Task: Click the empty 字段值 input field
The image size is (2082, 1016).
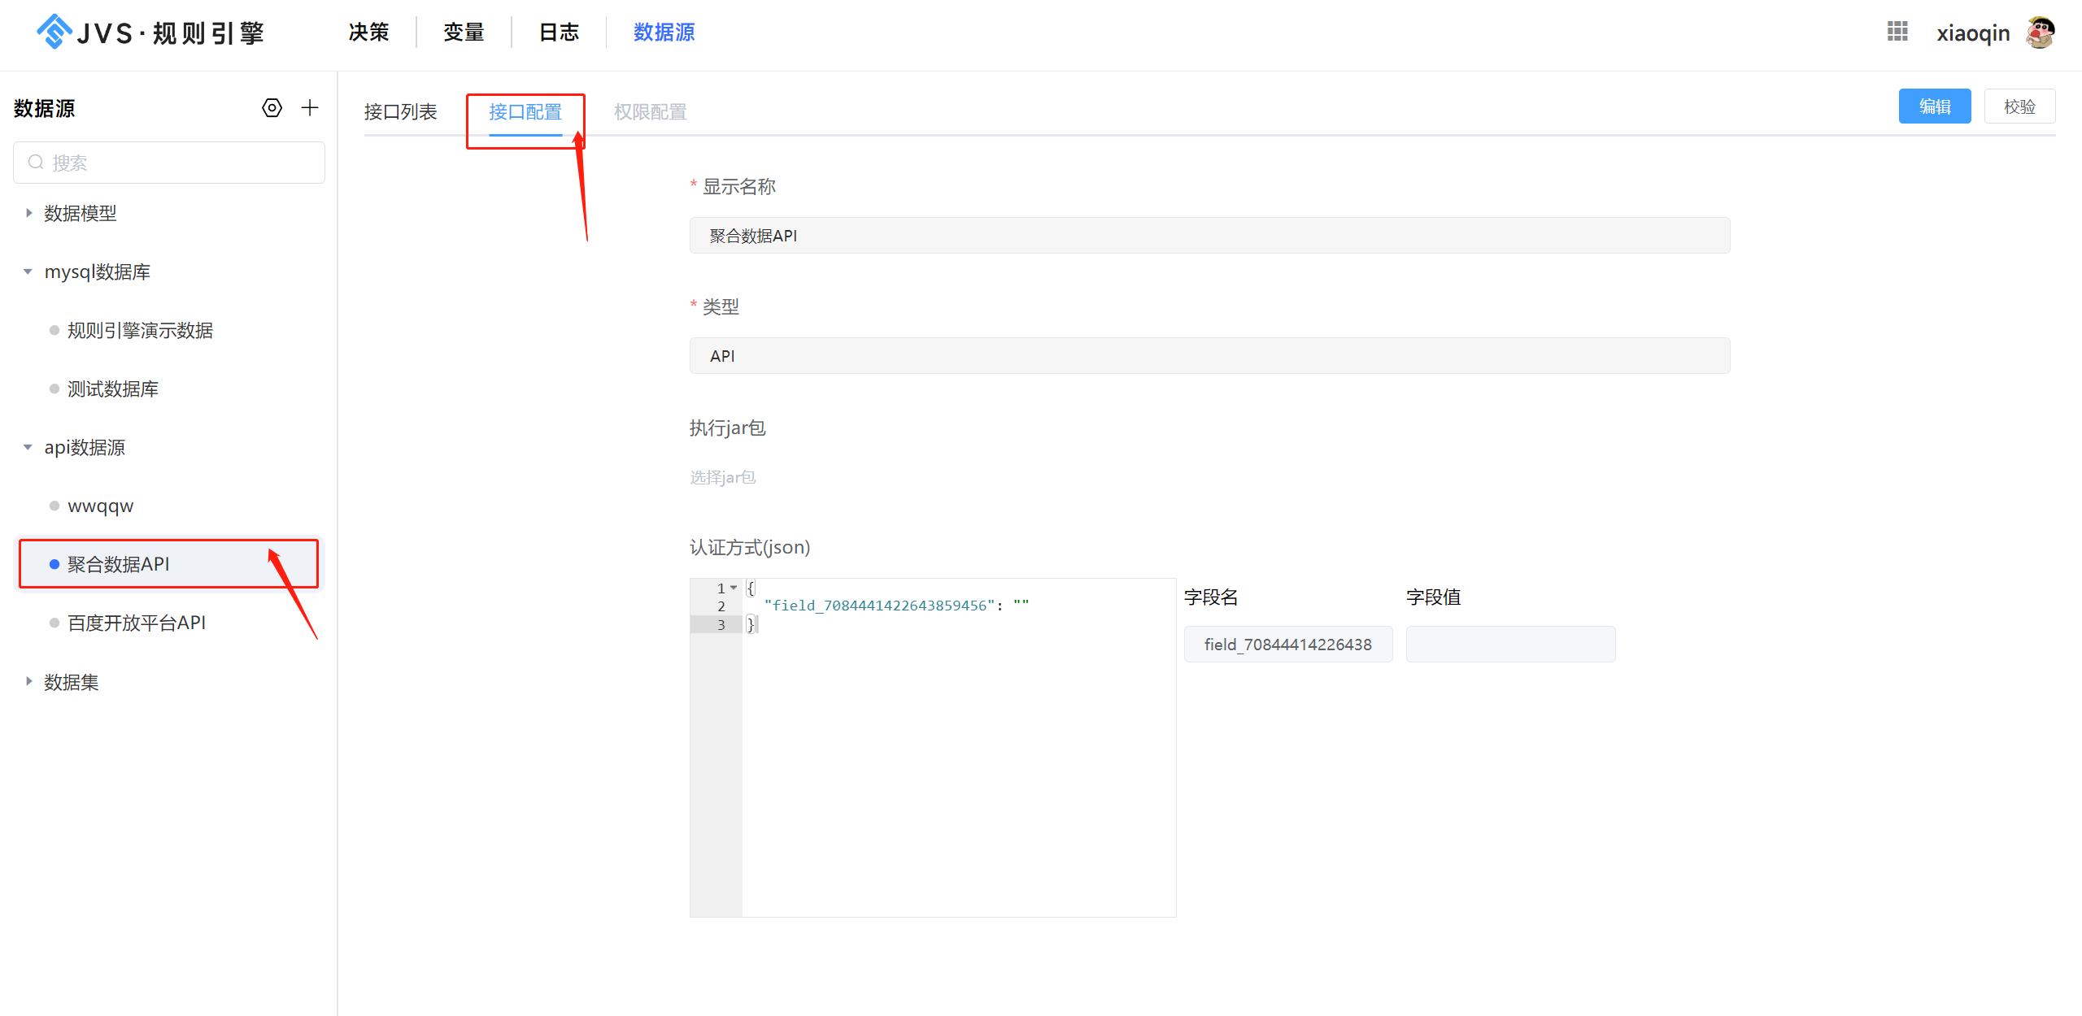Action: 1510,644
